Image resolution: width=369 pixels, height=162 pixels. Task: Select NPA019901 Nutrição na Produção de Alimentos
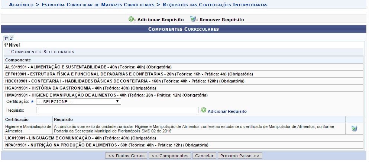[x=107, y=145]
